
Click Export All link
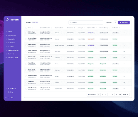[x=108, y=23]
